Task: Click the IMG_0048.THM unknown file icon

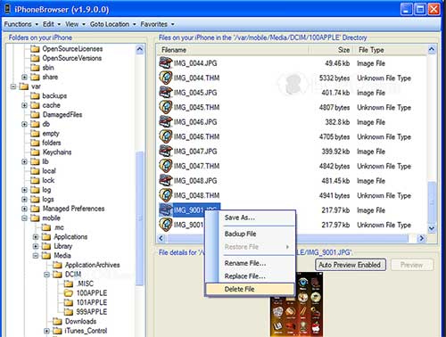Action: tap(166, 195)
